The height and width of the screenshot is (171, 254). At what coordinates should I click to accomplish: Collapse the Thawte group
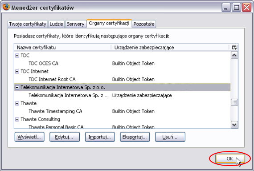[x=17, y=103]
